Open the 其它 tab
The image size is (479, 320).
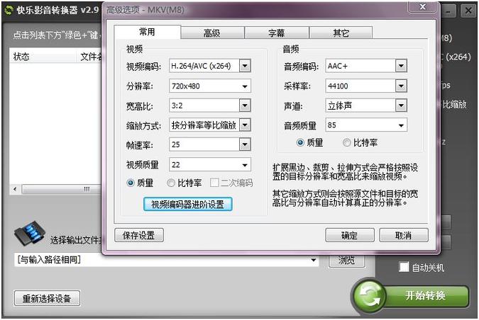pyautogui.click(x=341, y=33)
